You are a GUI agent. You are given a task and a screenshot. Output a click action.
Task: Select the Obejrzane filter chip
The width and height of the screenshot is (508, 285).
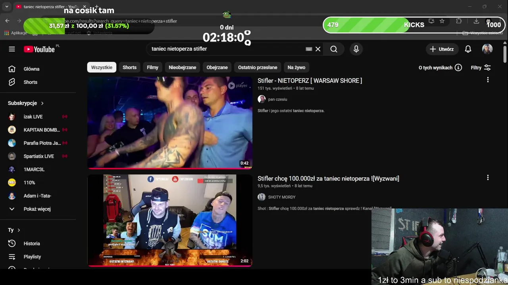[217, 67]
